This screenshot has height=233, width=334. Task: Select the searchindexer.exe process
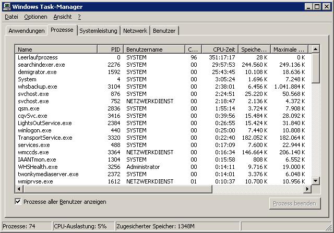163,65
